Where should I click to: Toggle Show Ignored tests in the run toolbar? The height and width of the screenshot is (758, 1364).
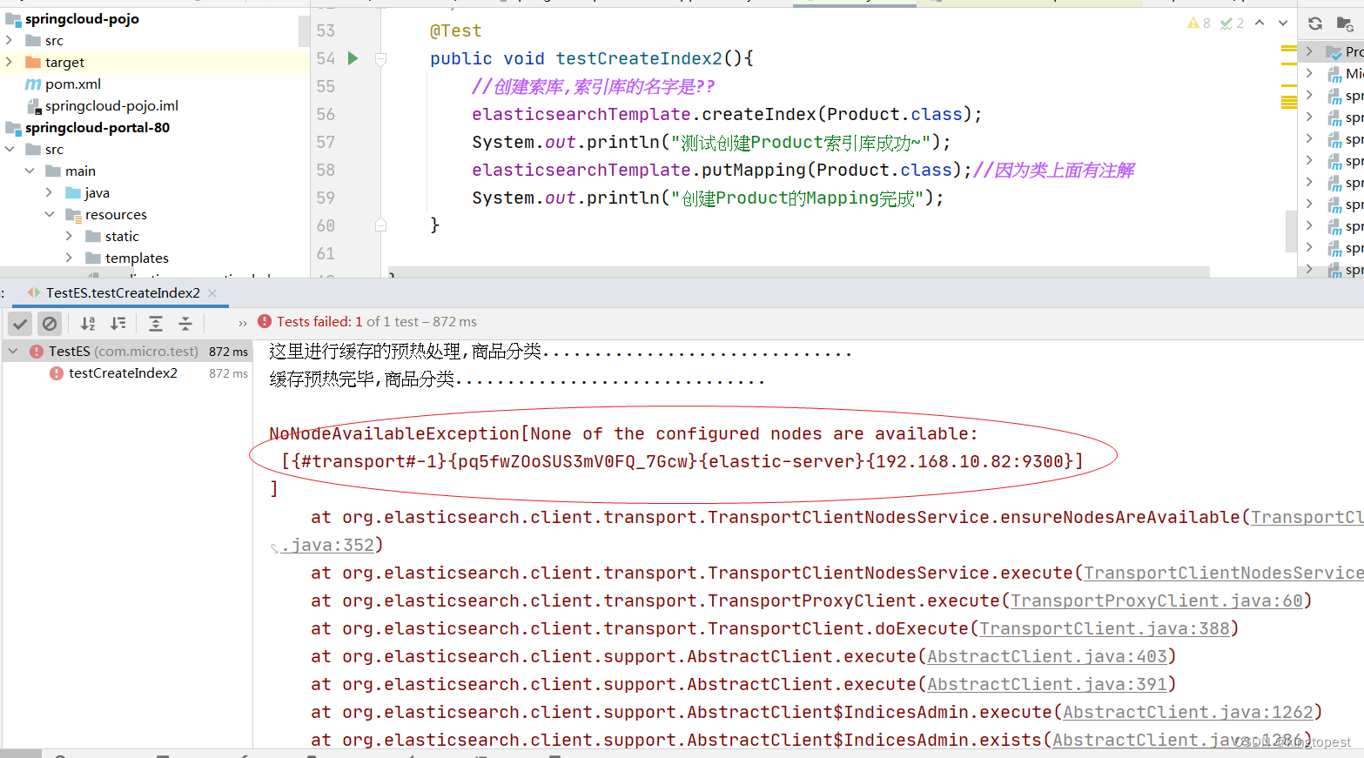click(x=50, y=323)
